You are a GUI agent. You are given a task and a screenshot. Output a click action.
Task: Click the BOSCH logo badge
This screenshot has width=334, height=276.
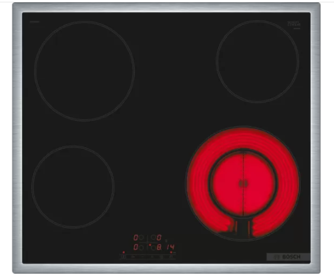288,256
